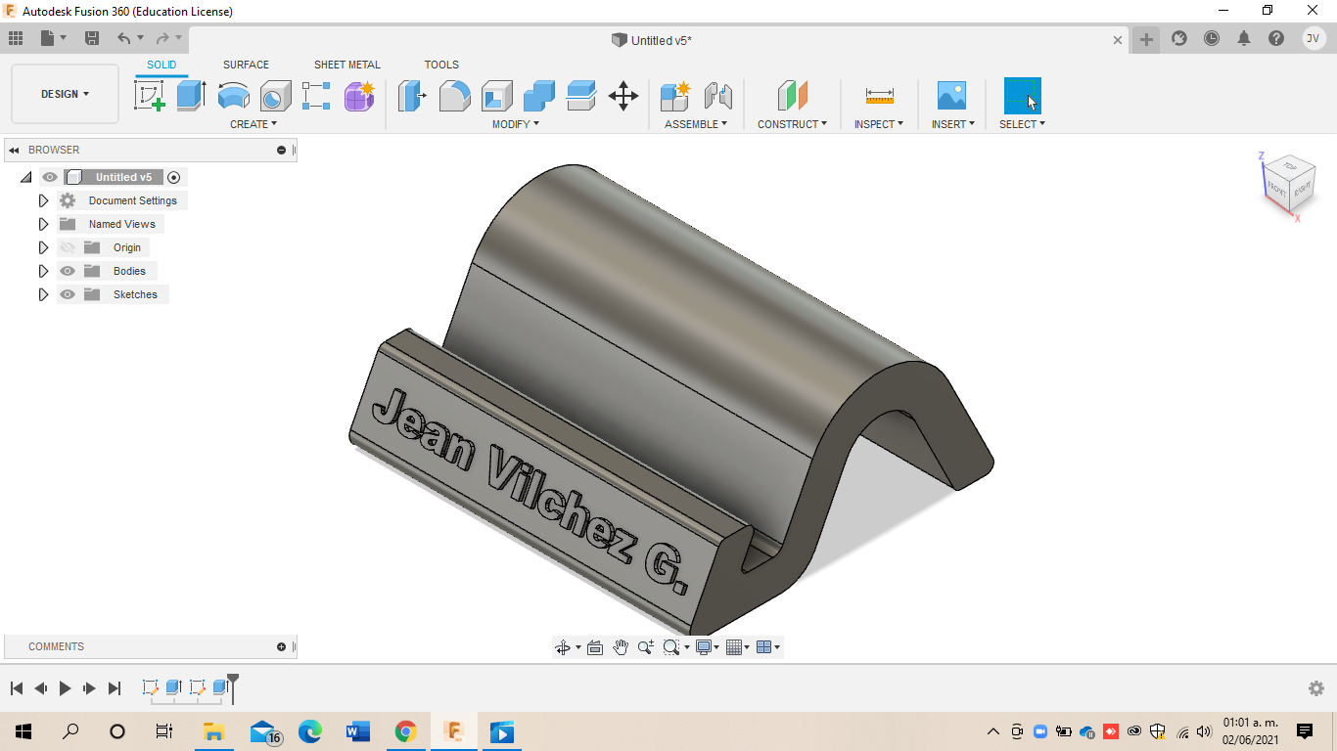Open the CREATE dropdown menu
1337x751 pixels.
click(254, 124)
